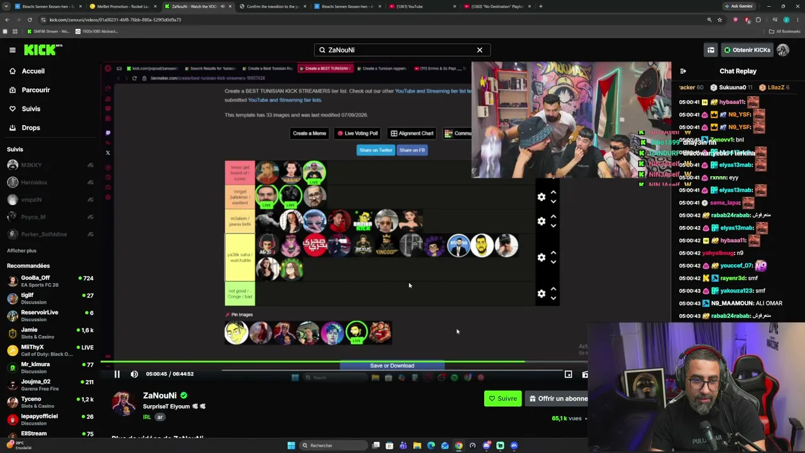Viewport: 805px width, 453px height.
Task: Switch to the YouTube (1361) browser tab
Action: point(421,6)
